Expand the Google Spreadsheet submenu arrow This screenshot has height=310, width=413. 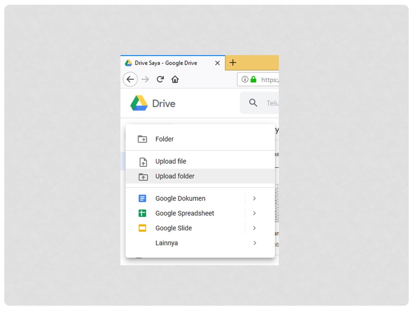click(x=254, y=213)
